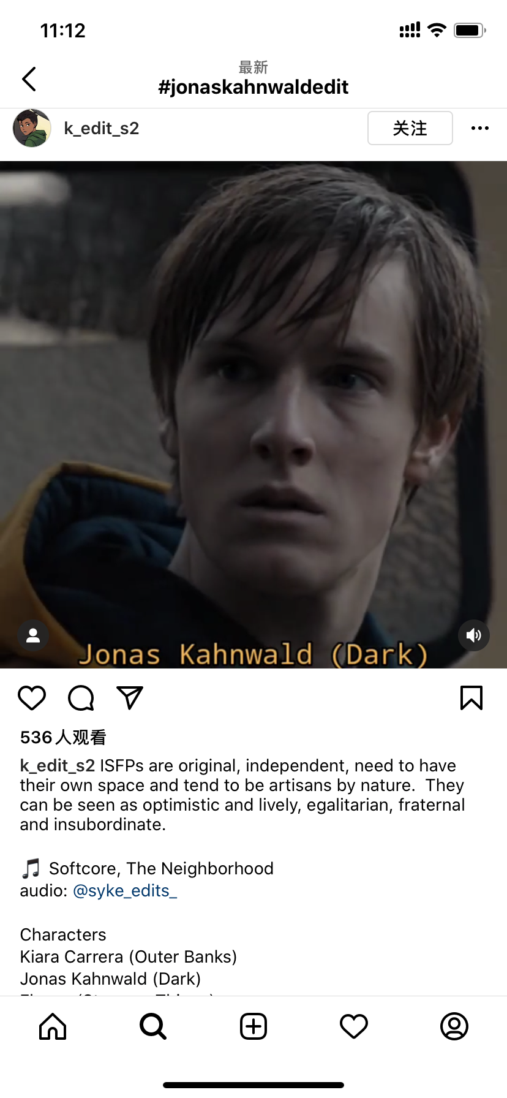
Task: Tap the 关注 follow button
Action: (410, 128)
